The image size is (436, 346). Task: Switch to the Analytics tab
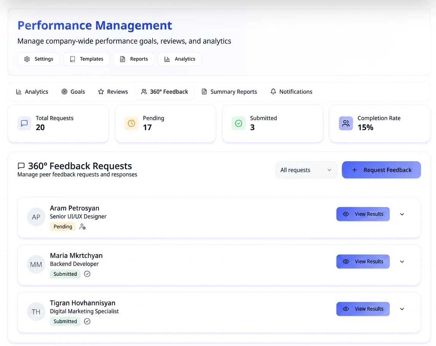(32, 92)
